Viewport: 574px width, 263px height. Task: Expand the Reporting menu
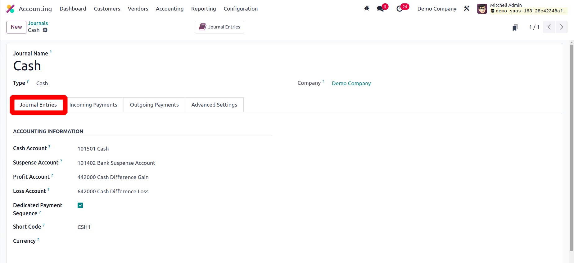[203, 9]
